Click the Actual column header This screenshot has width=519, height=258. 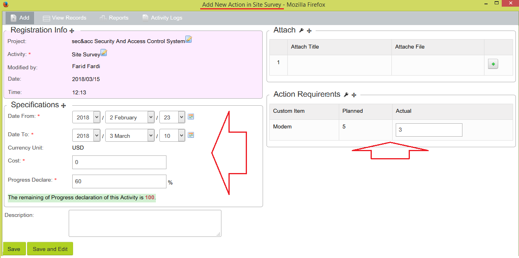click(453, 111)
